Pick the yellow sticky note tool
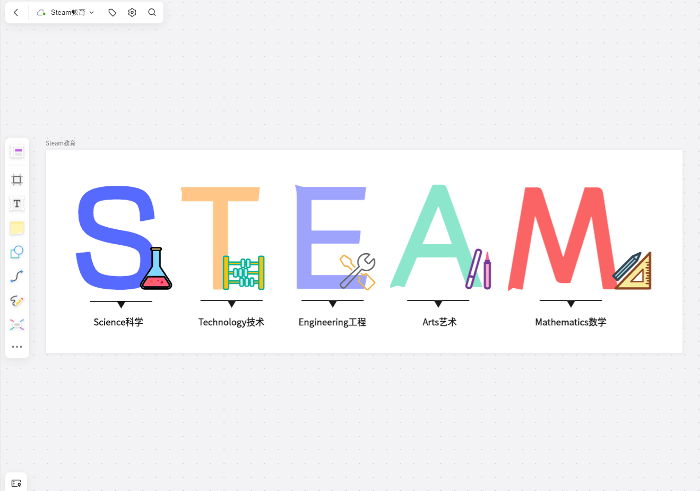Viewport: 700px width, 491px height. [x=17, y=228]
